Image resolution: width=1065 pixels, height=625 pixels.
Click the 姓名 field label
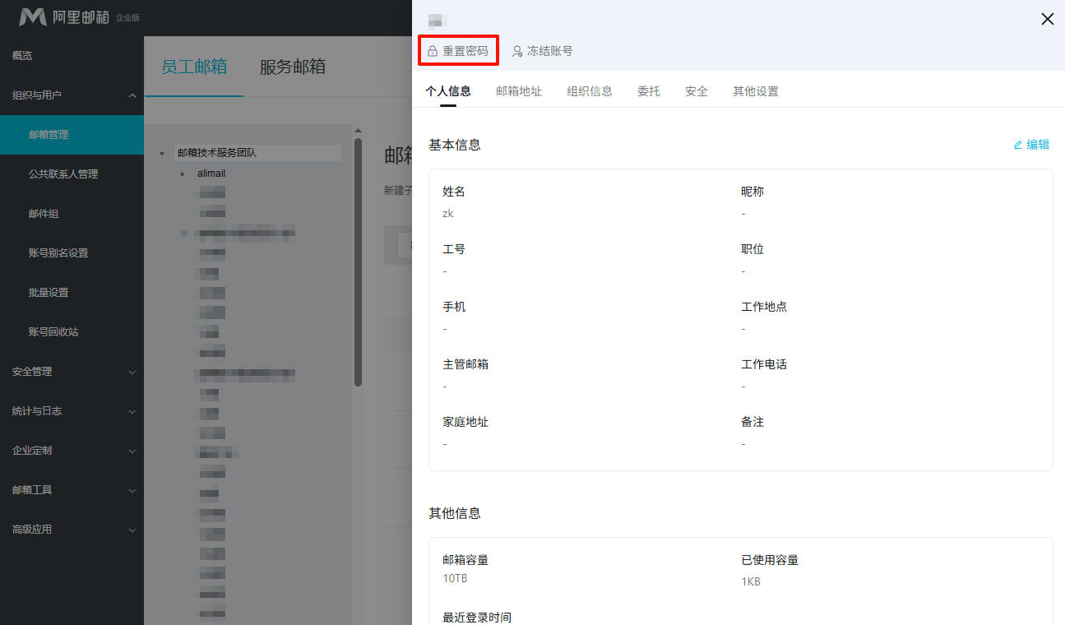pos(454,192)
